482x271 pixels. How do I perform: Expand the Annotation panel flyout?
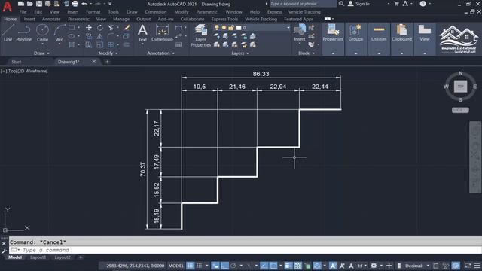pyautogui.click(x=160, y=53)
